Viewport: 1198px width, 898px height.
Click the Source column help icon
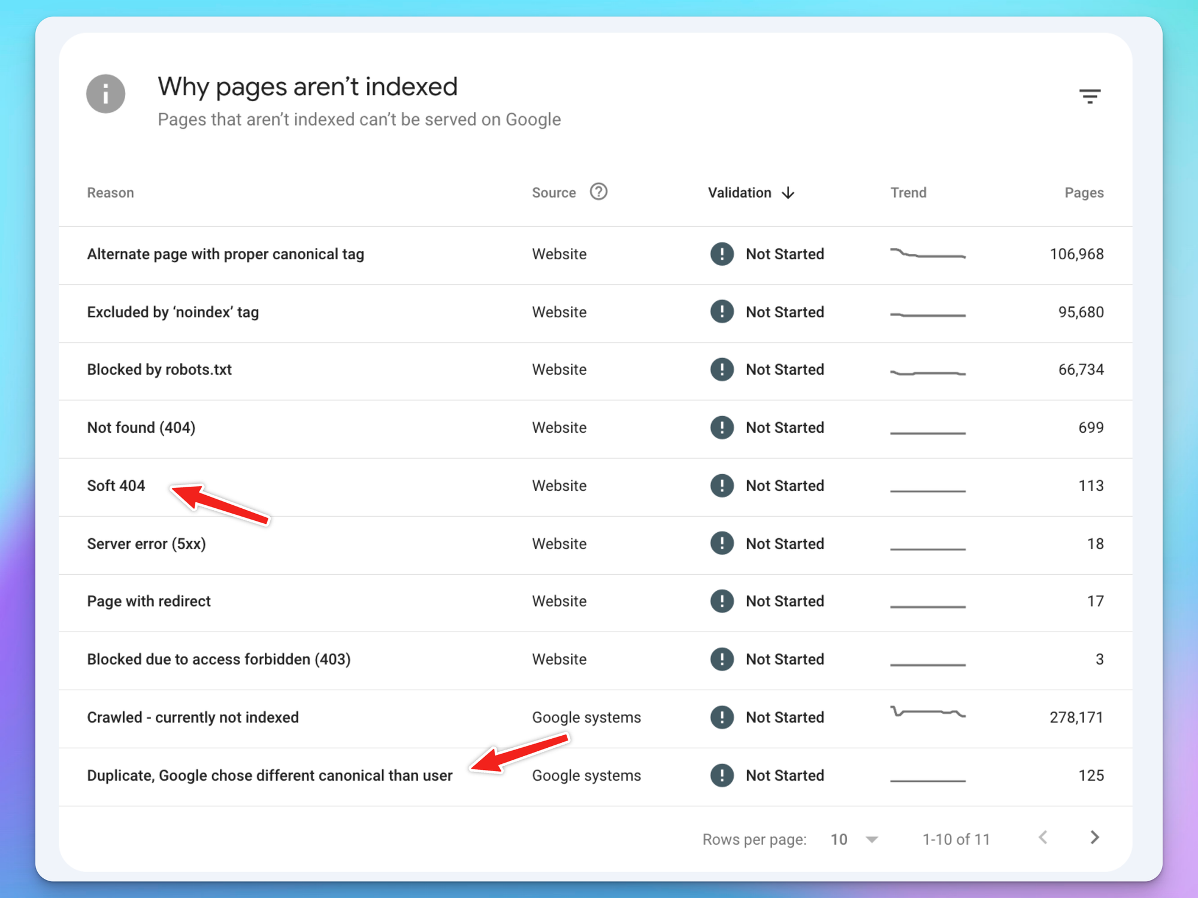click(x=598, y=192)
